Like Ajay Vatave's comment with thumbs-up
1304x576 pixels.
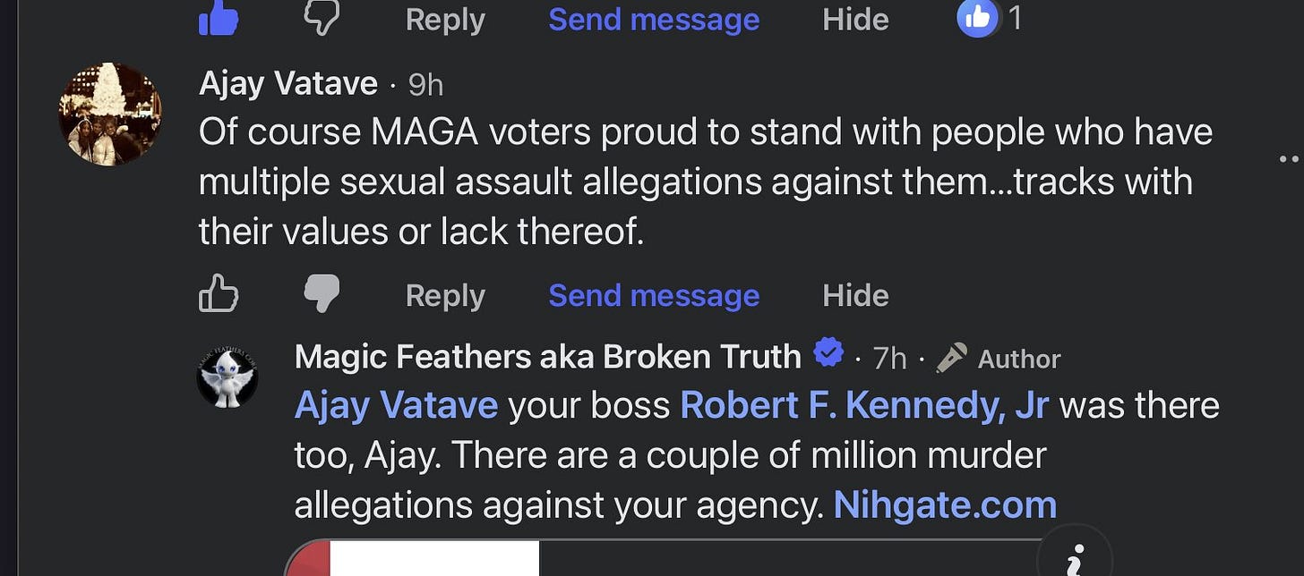click(x=219, y=293)
